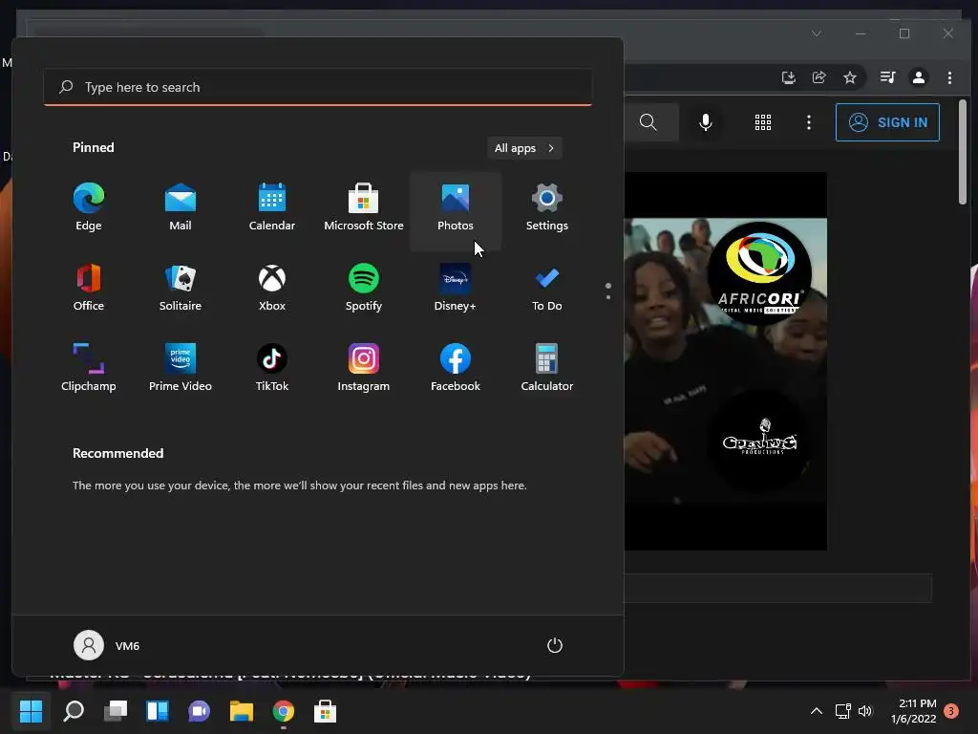The height and width of the screenshot is (734, 978).
Task: Open the notification count badge
Action: pyautogui.click(x=951, y=711)
